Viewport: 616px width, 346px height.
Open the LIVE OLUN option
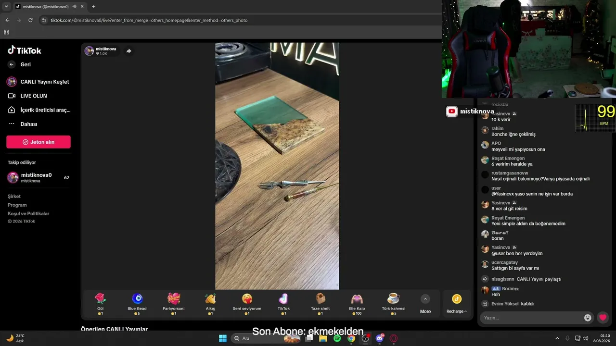(27, 96)
